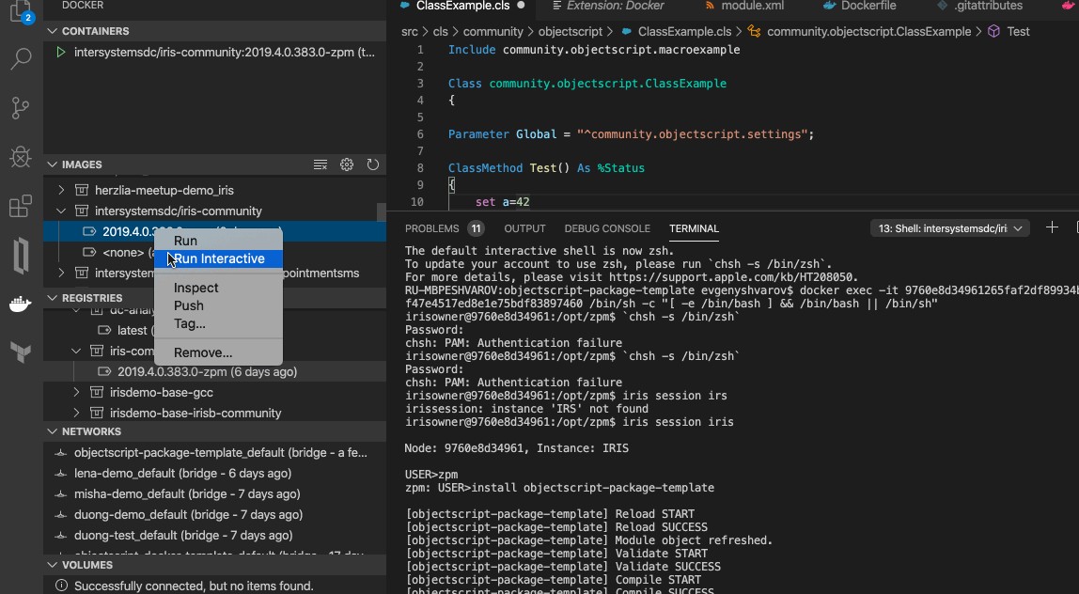Click the group-by list icon in Images header
This screenshot has height=594, width=1079.
(x=321, y=164)
